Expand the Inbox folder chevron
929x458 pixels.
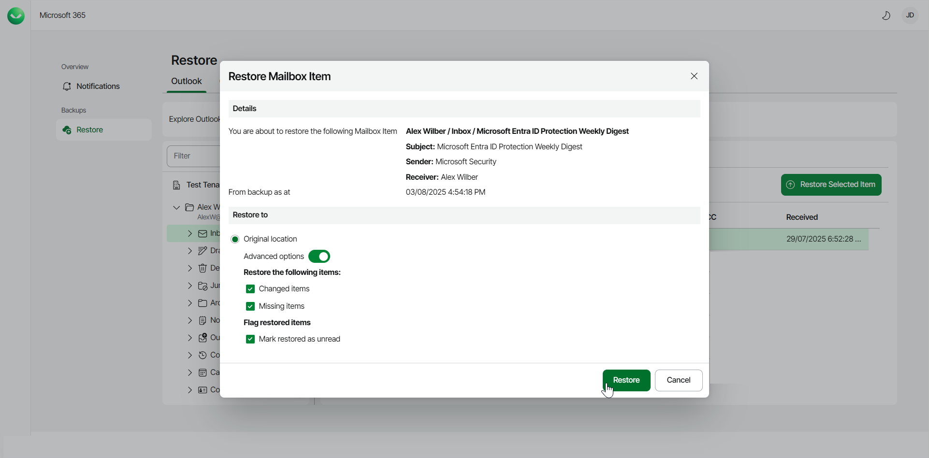click(x=189, y=233)
